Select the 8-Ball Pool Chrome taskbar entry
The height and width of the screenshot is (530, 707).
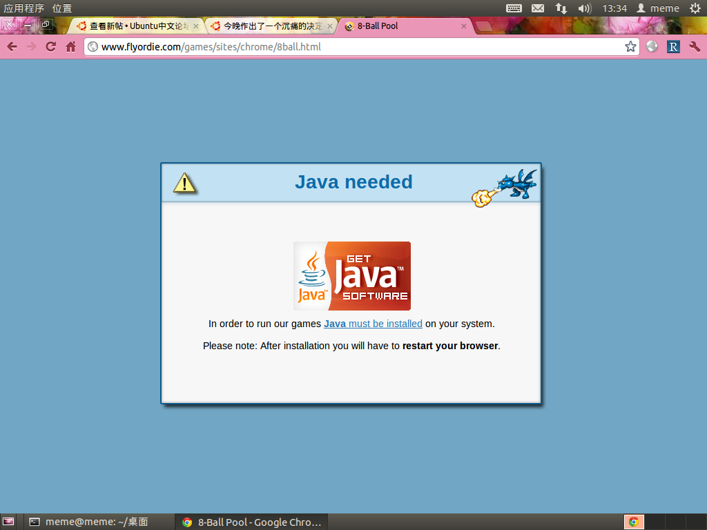coord(251,522)
